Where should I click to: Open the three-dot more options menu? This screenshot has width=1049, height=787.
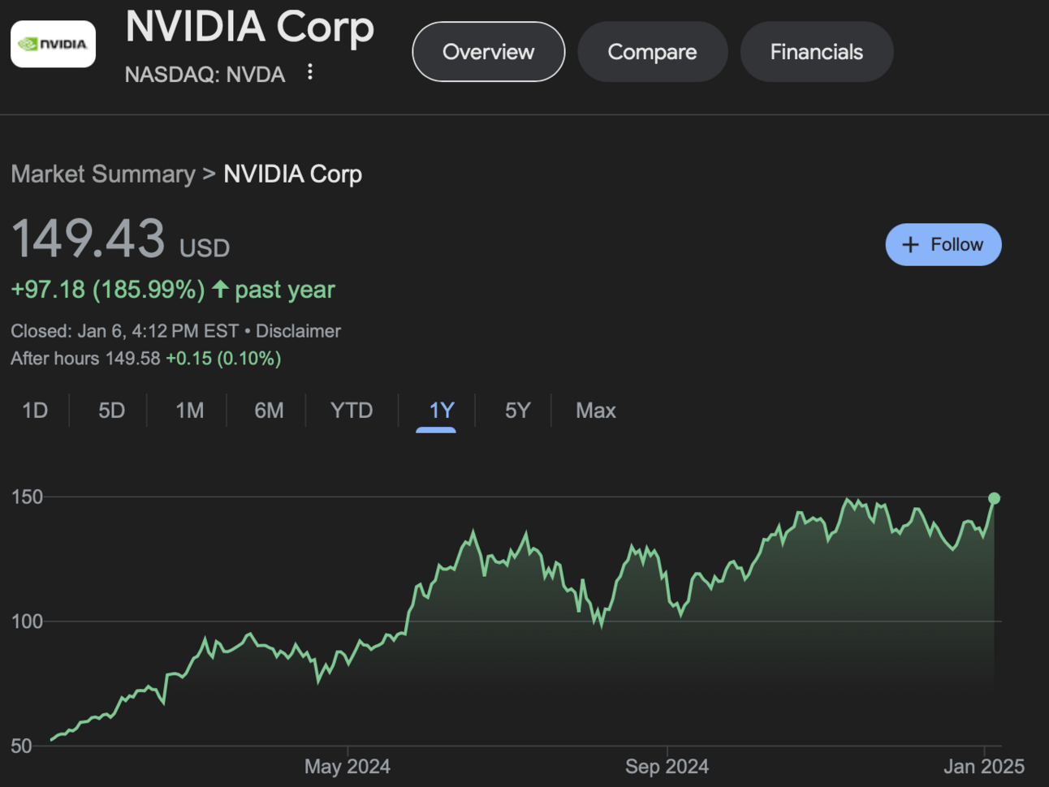tap(310, 72)
